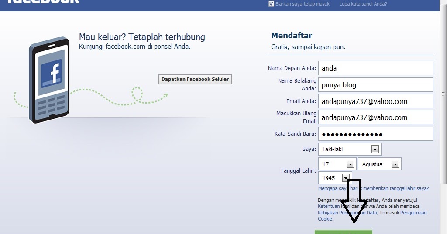Screen dimensions: 447x234
Task: Click the Nama Depan Anda field
Action: 376,68
